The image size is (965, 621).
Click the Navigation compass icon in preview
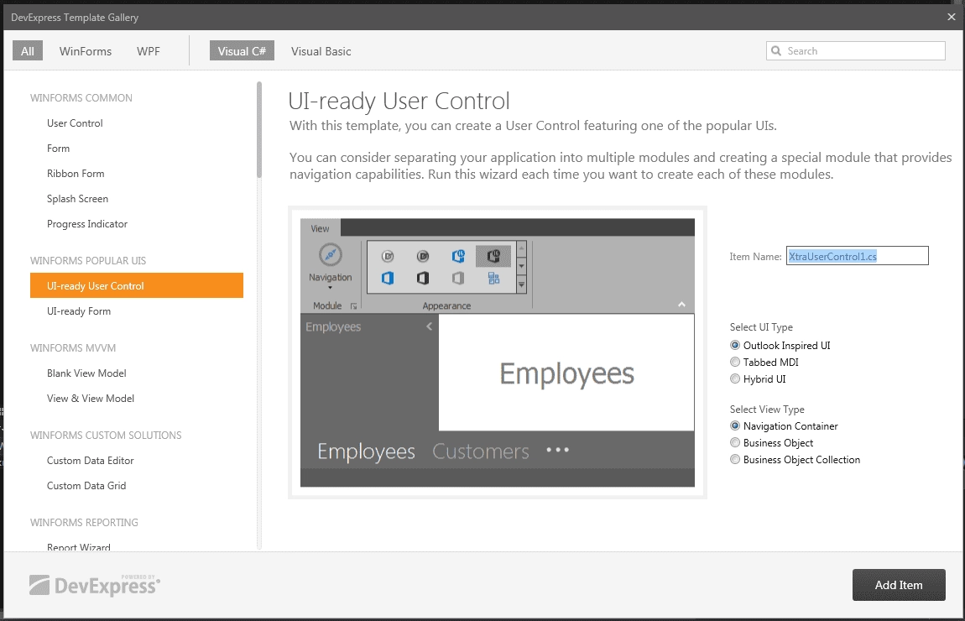331,254
